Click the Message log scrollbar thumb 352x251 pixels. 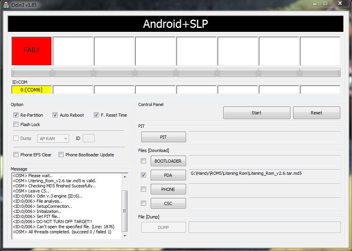point(124,211)
